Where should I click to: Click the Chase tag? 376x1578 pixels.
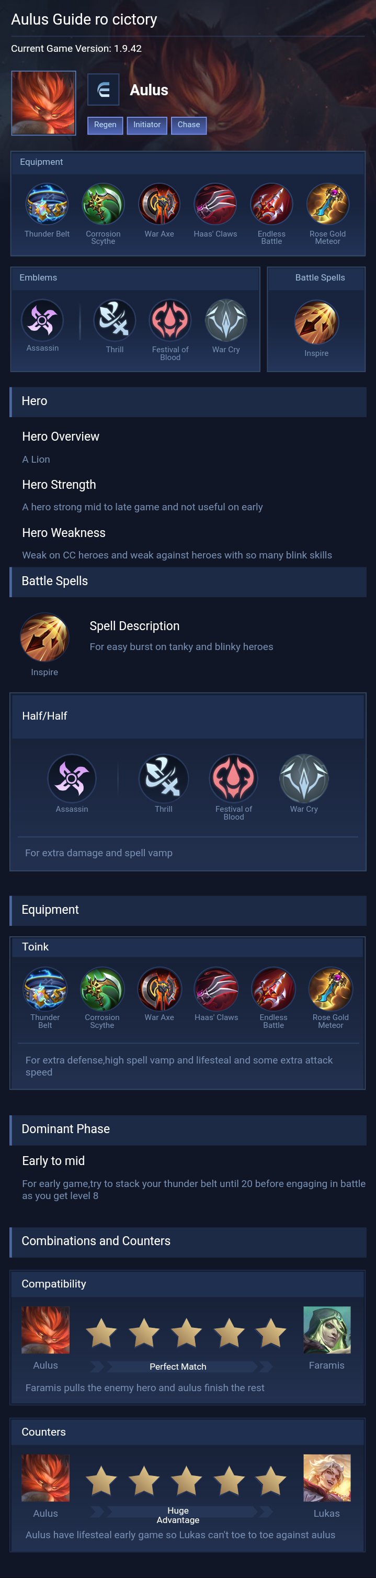click(189, 125)
